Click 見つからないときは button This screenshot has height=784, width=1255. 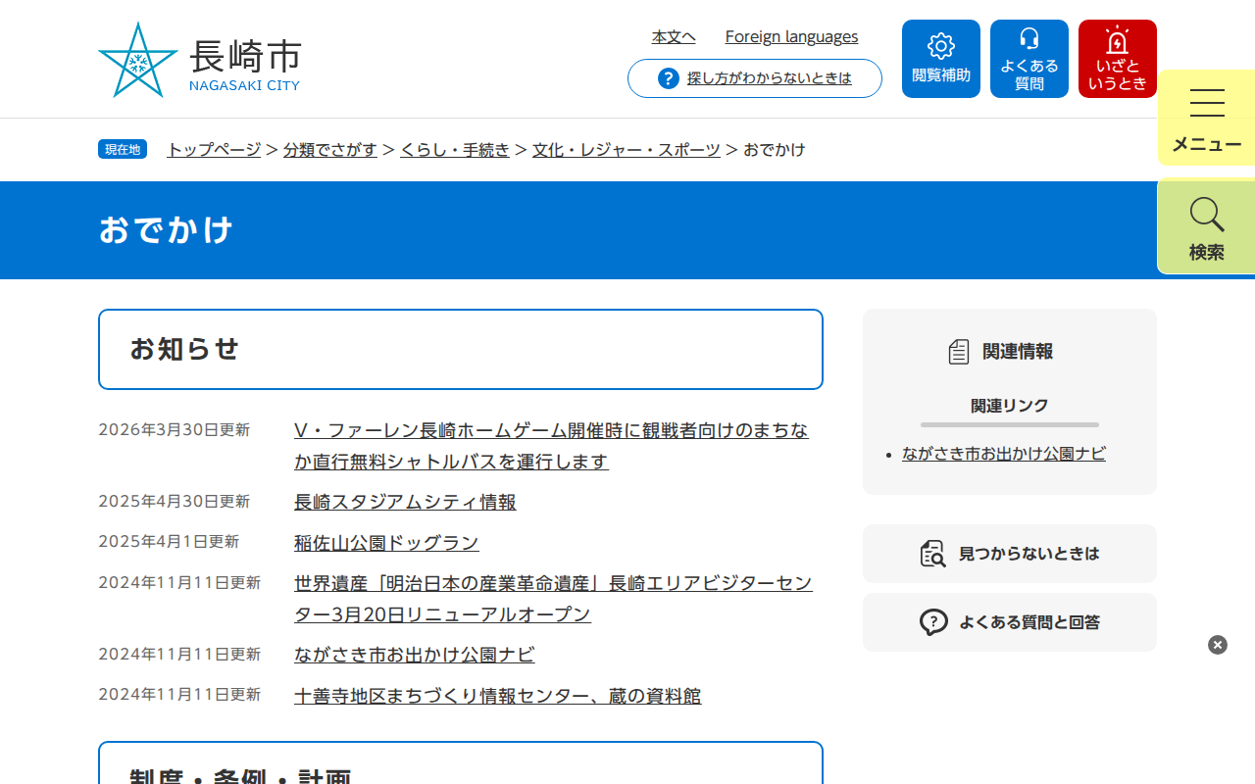coord(1010,554)
